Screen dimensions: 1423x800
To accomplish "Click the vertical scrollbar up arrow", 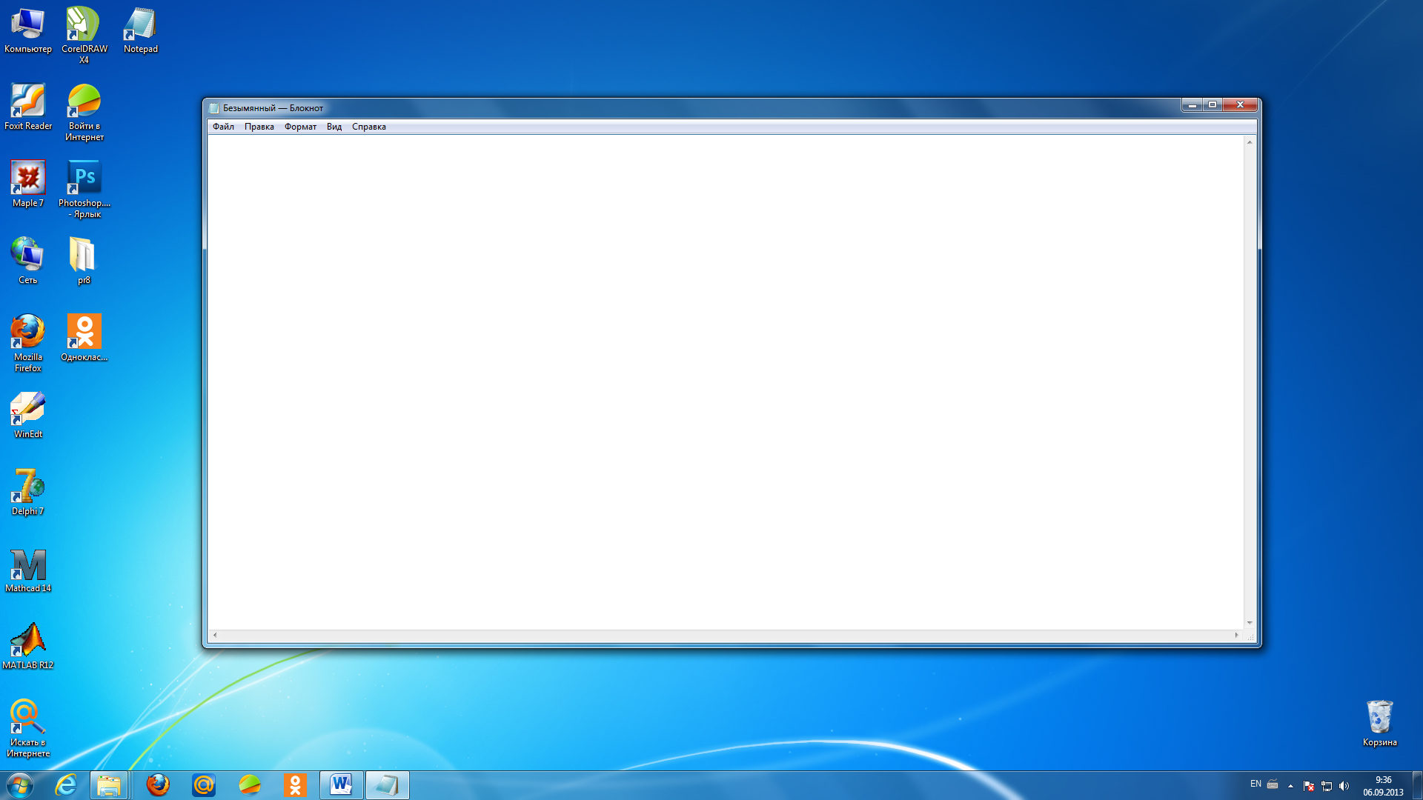I will pyautogui.click(x=1250, y=142).
